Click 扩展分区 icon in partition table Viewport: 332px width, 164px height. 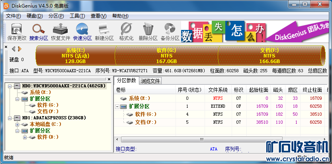(123, 107)
